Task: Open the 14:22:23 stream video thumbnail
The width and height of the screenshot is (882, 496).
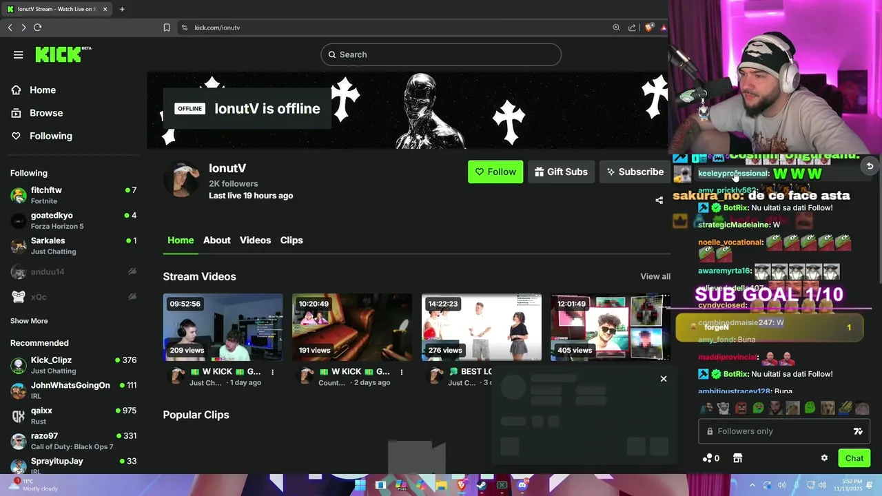Action: coord(482,327)
